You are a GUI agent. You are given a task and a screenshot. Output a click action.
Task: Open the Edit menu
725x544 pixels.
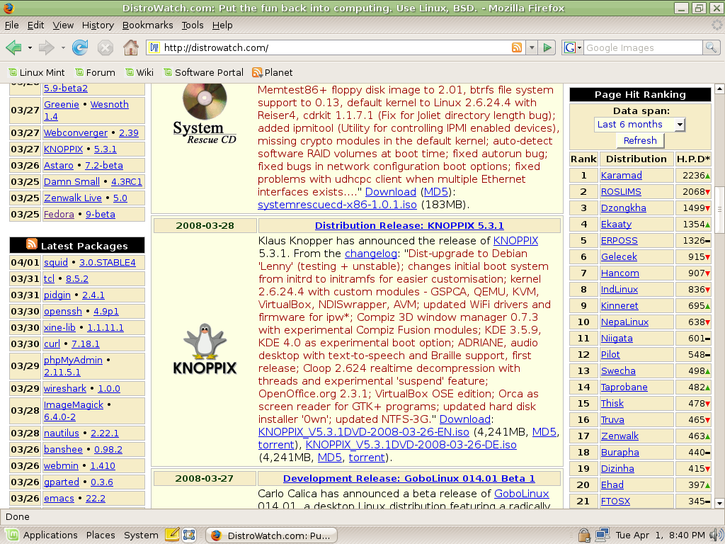pos(35,25)
